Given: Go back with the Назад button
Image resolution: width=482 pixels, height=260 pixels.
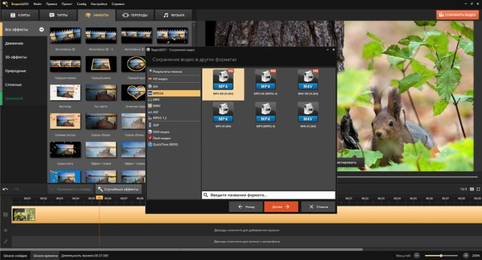Looking at the screenshot, I should point(246,207).
